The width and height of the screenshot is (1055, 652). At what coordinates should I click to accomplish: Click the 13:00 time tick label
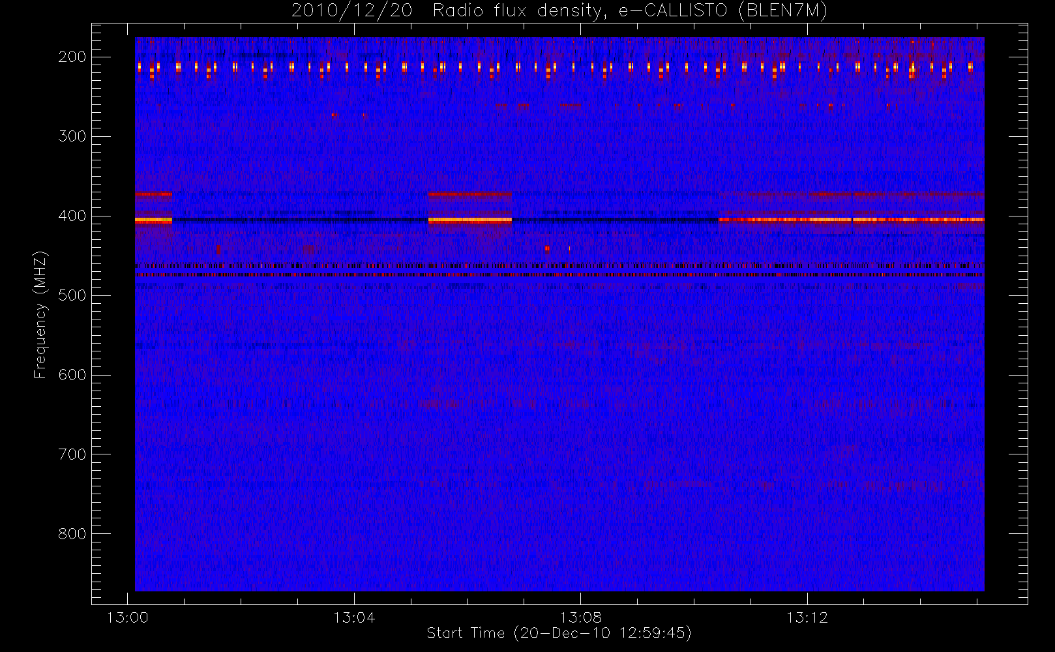(x=127, y=617)
